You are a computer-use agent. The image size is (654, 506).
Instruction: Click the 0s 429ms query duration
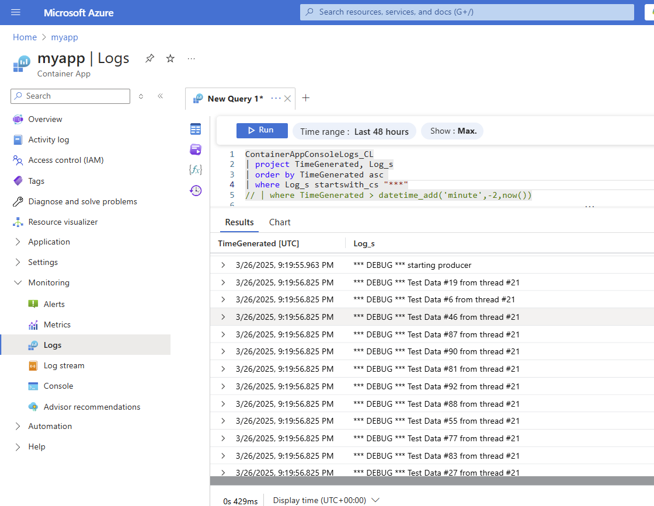pos(240,501)
